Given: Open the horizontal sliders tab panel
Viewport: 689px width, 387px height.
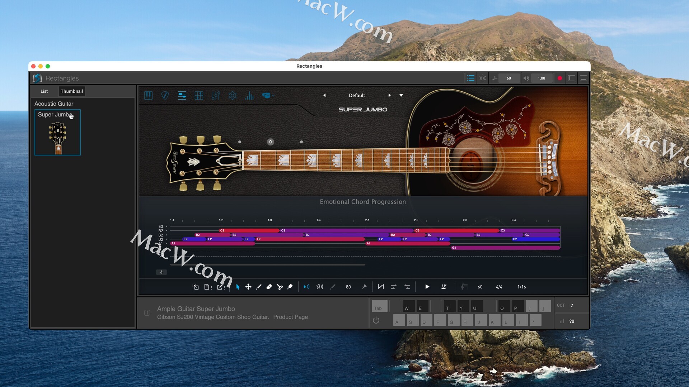Looking at the screenshot, I should (x=182, y=96).
